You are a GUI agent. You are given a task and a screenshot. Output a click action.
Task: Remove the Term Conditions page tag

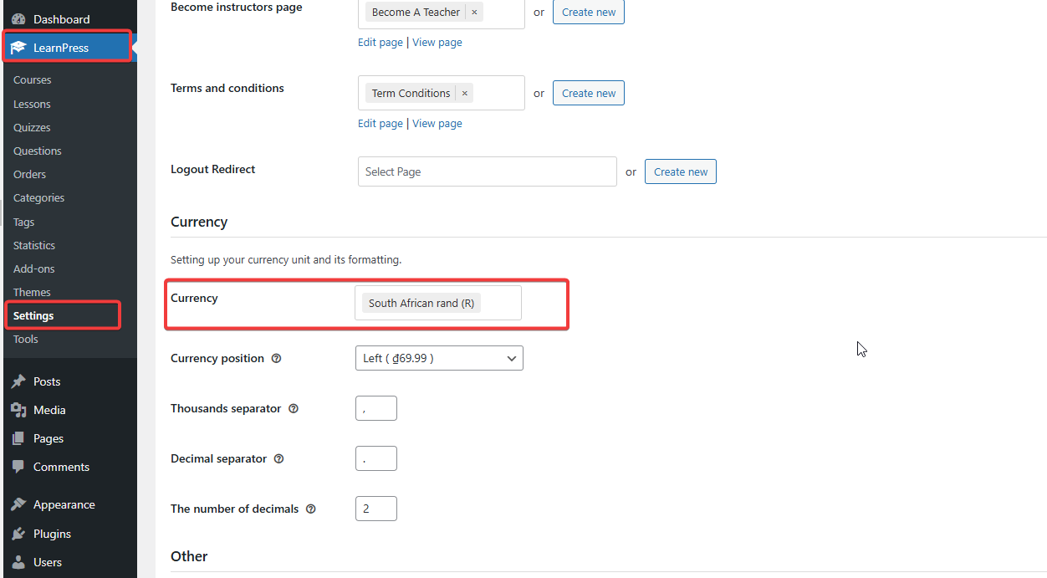pos(465,93)
